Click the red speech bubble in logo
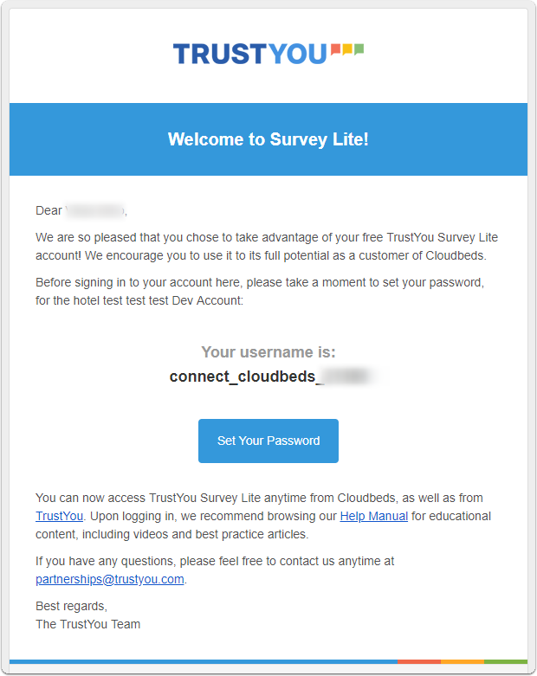Screen dimensions: 537x676 click(336, 49)
